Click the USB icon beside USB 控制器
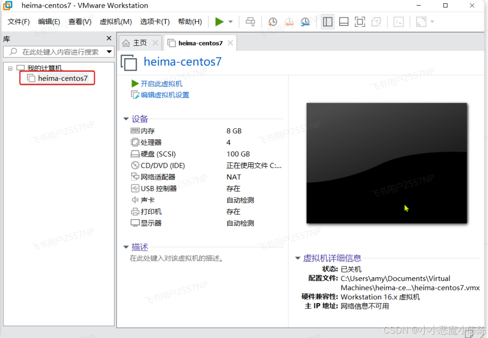Image resolution: width=488 pixels, height=338 pixels. point(135,188)
